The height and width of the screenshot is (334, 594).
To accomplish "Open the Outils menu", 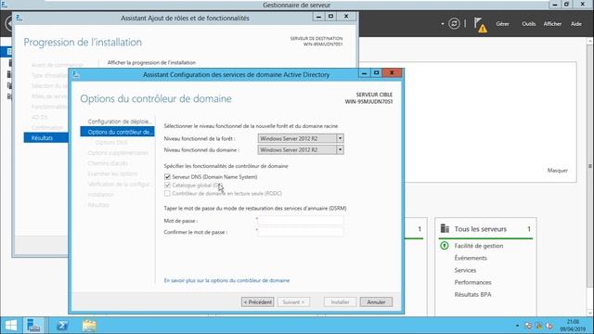I will pyautogui.click(x=528, y=24).
